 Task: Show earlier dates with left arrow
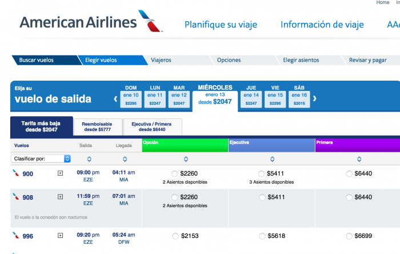tap(115, 98)
